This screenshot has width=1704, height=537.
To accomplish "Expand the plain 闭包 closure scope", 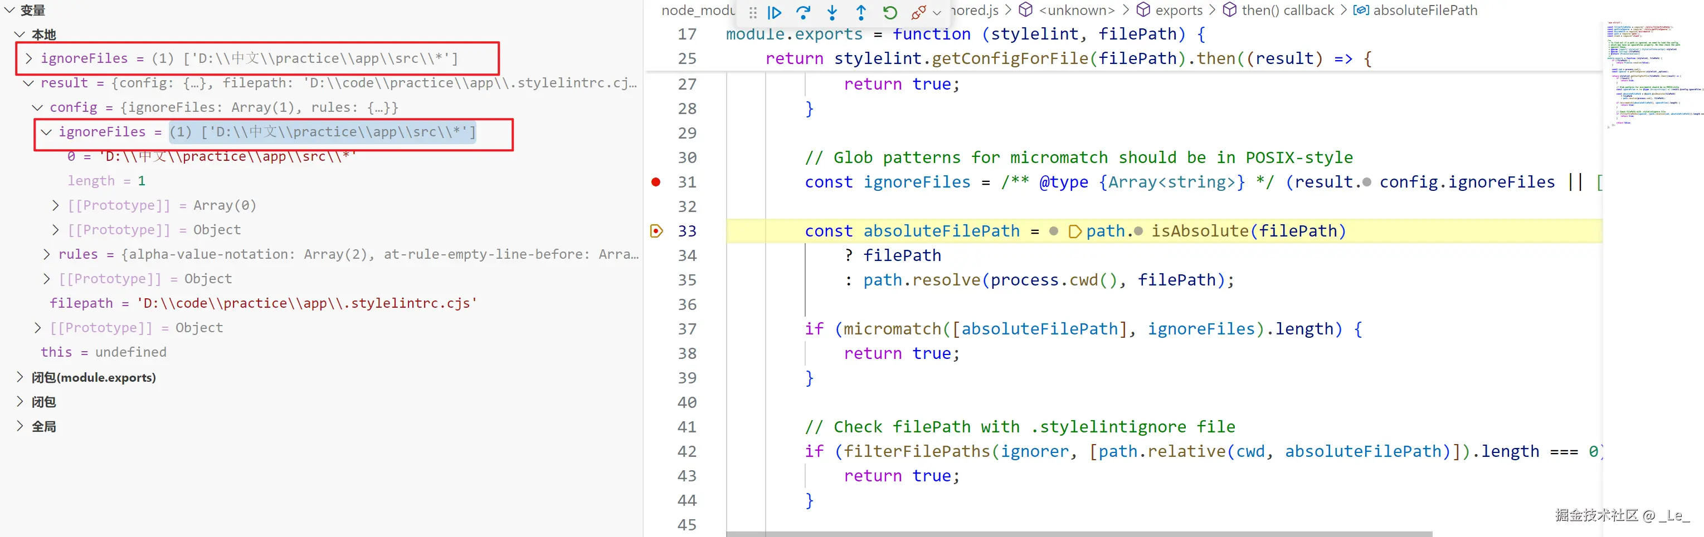I will click(x=19, y=401).
